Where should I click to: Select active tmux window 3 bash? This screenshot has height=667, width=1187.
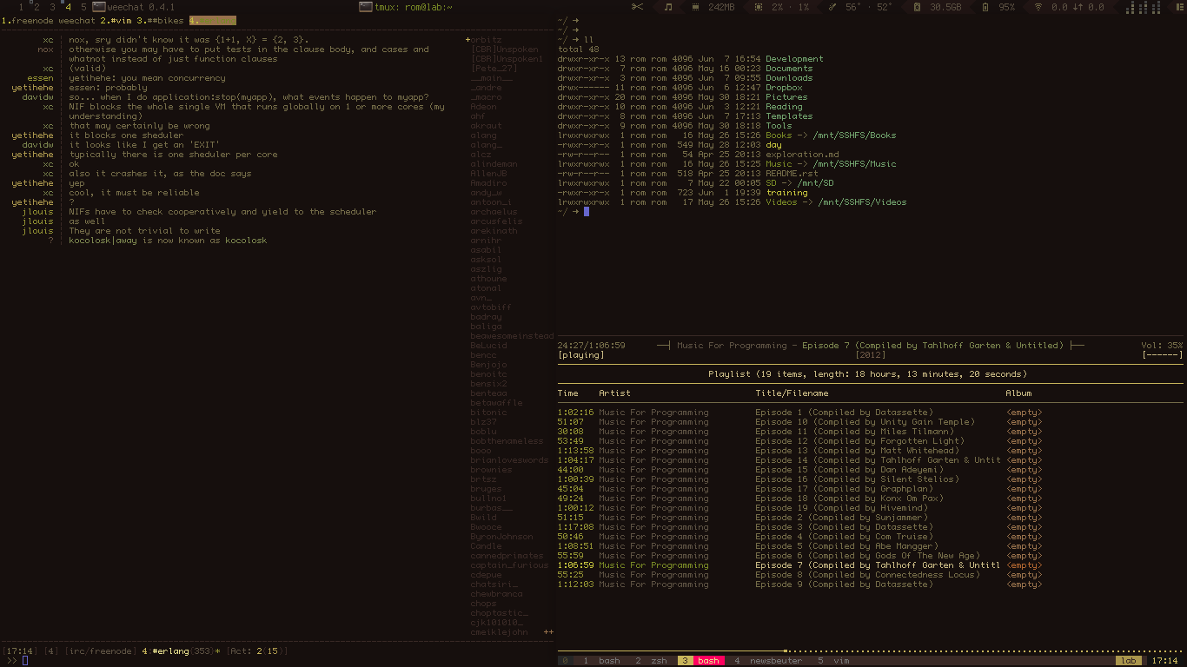pyautogui.click(x=701, y=661)
